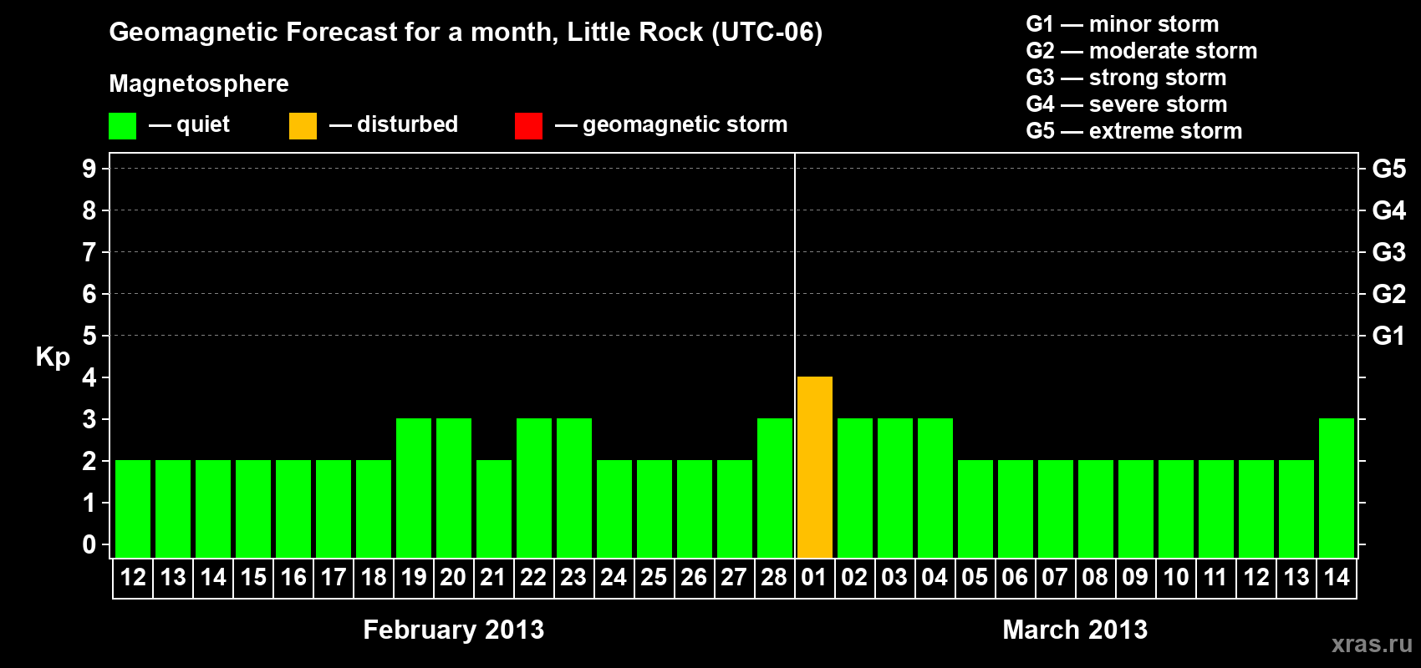Click the G5 label on right axis

pyautogui.click(x=1388, y=169)
